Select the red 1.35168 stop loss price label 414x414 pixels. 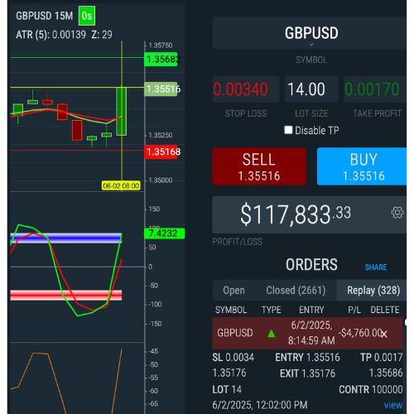pyautogui.click(x=161, y=152)
